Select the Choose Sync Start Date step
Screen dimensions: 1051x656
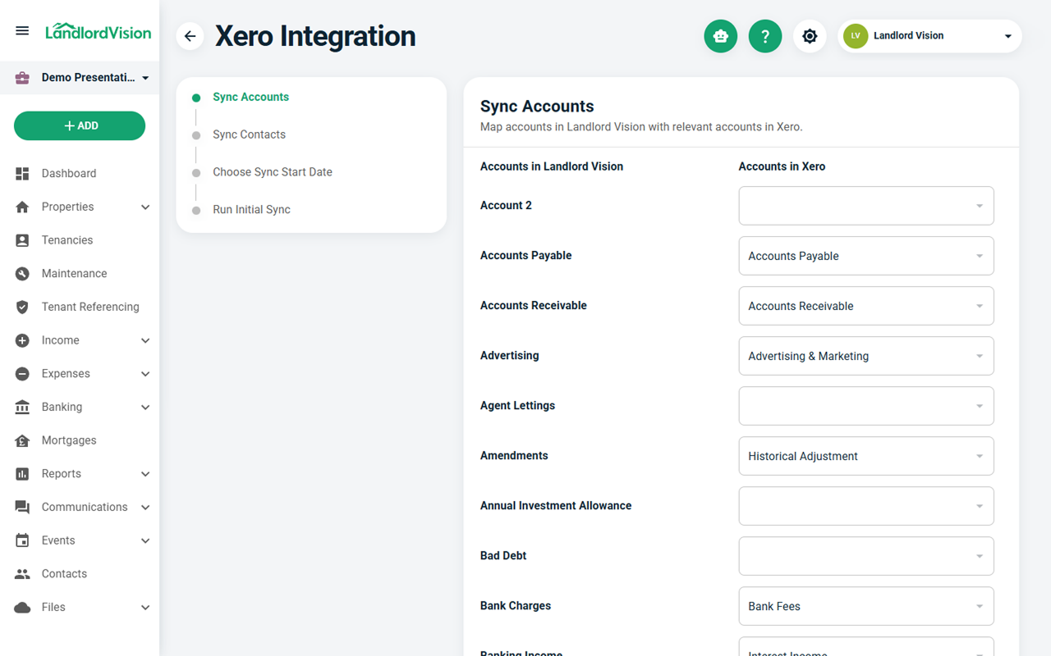point(273,172)
